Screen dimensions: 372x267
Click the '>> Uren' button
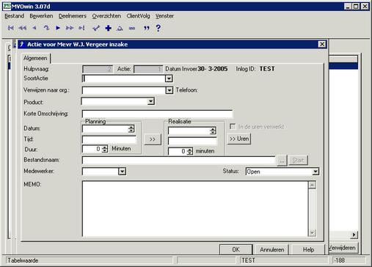[x=239, y=139]
